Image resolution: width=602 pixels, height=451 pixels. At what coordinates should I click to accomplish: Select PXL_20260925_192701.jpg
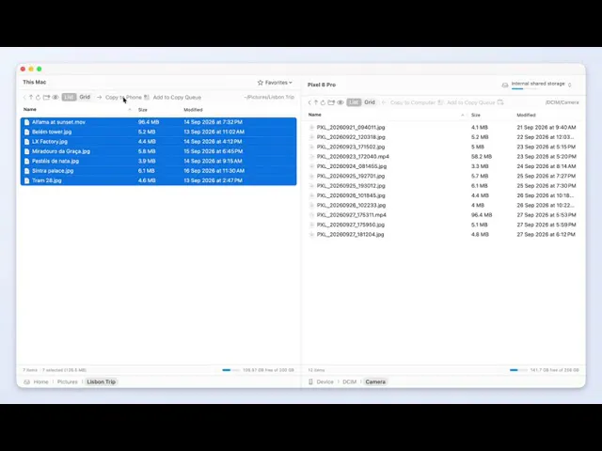point(443,176)
